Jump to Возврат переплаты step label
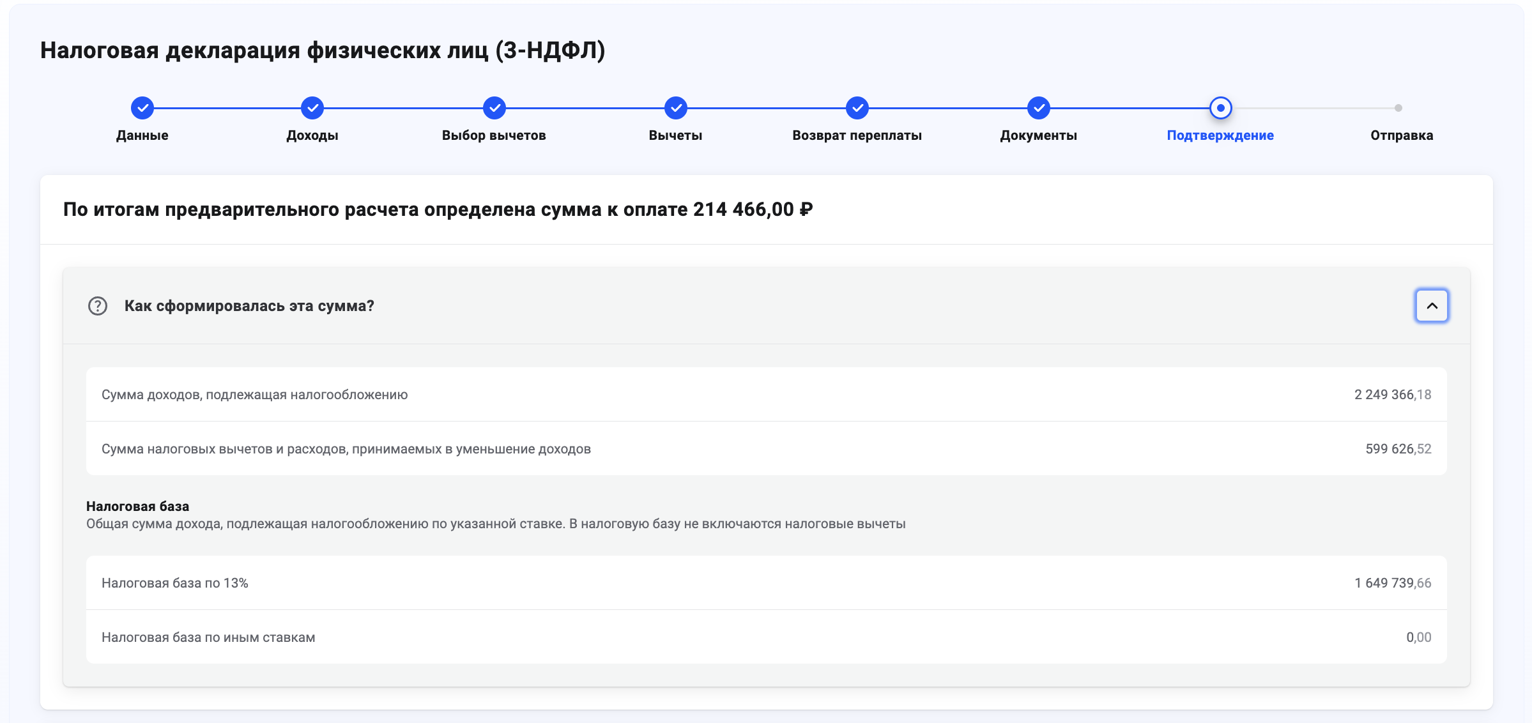Viewport: 1532px width, 723px height. pyautogui.click(x=857, y=135)
